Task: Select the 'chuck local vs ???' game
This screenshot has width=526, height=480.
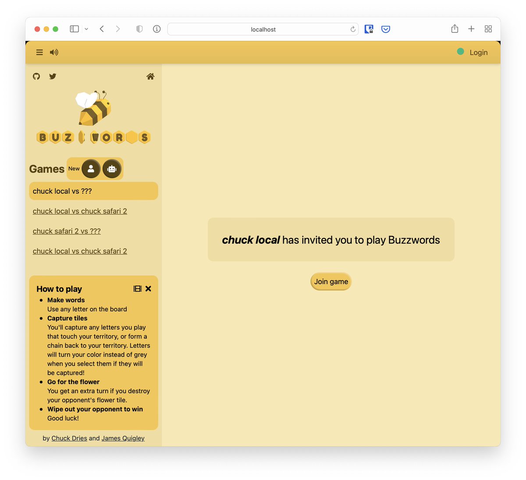Action: (x=93, y=191)
